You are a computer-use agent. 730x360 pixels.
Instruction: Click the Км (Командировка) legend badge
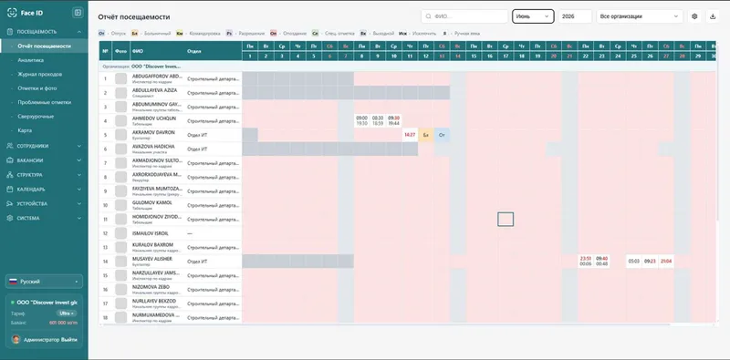point(179,34)
